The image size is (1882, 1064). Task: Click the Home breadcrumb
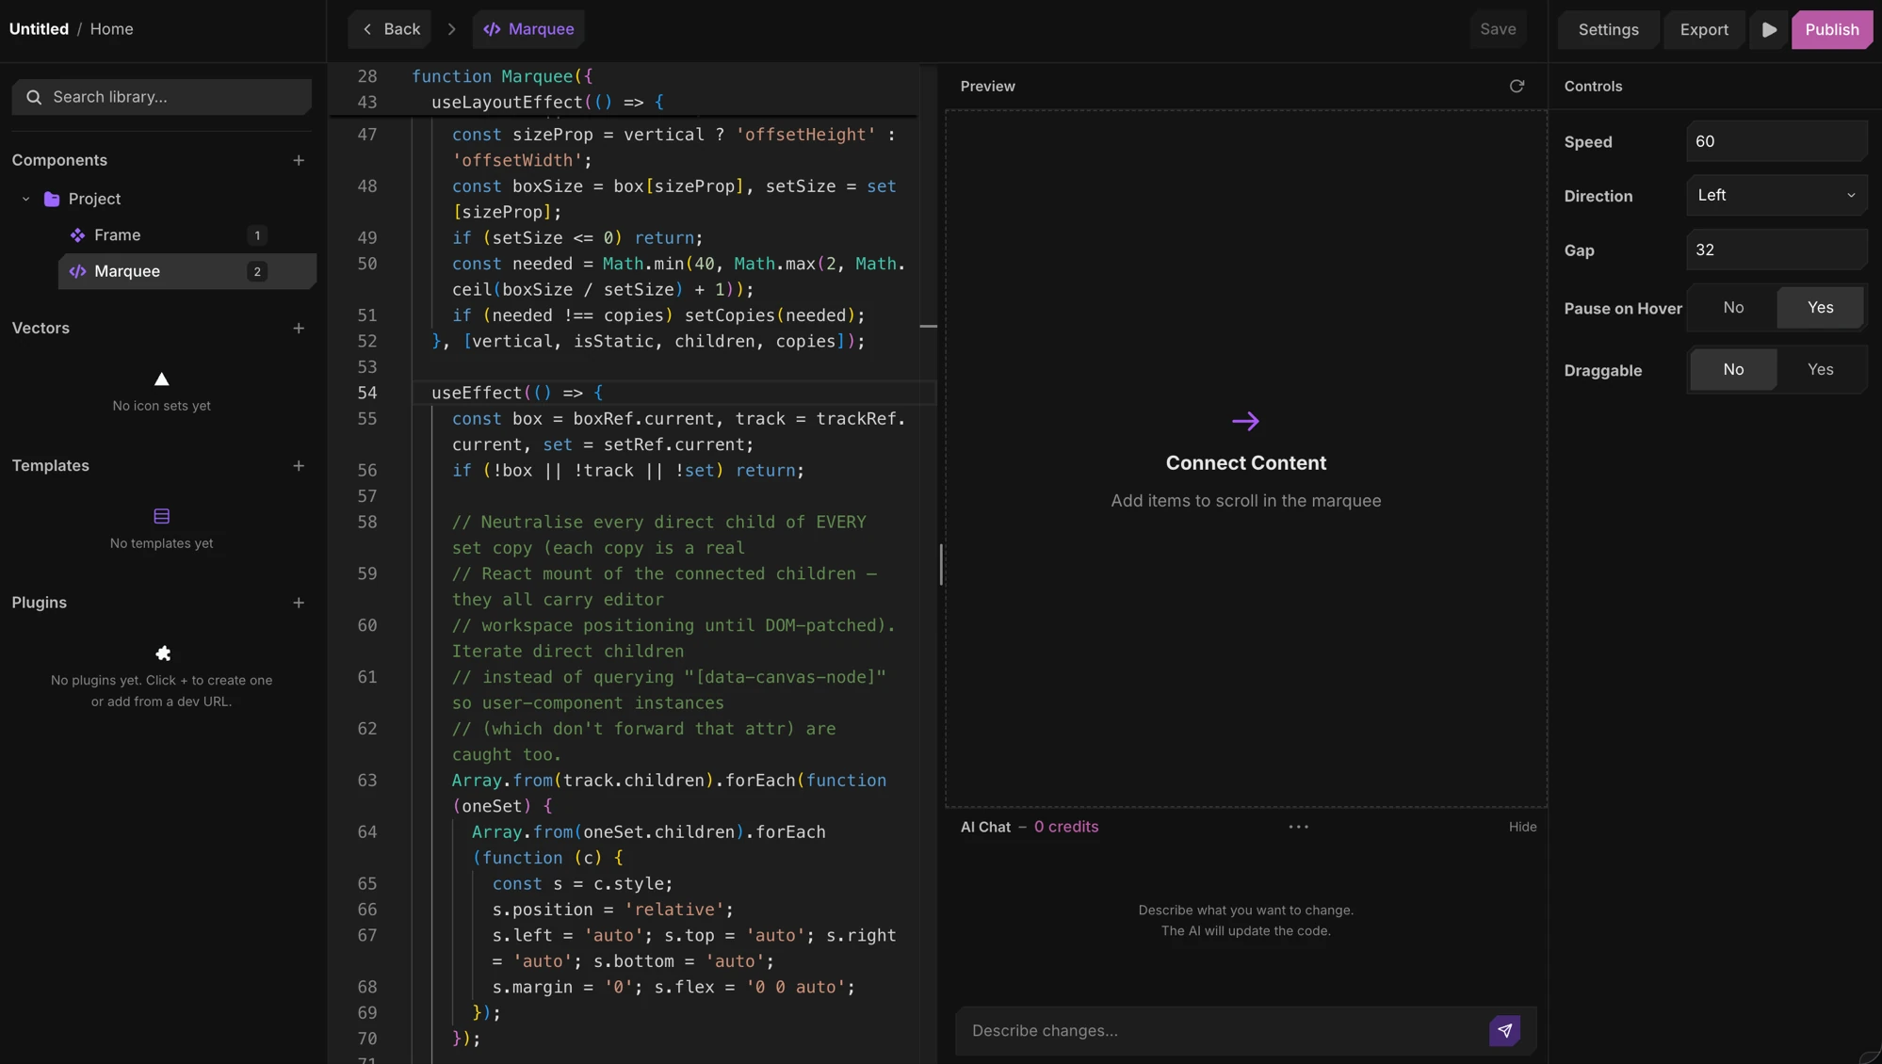pos(111,29)
